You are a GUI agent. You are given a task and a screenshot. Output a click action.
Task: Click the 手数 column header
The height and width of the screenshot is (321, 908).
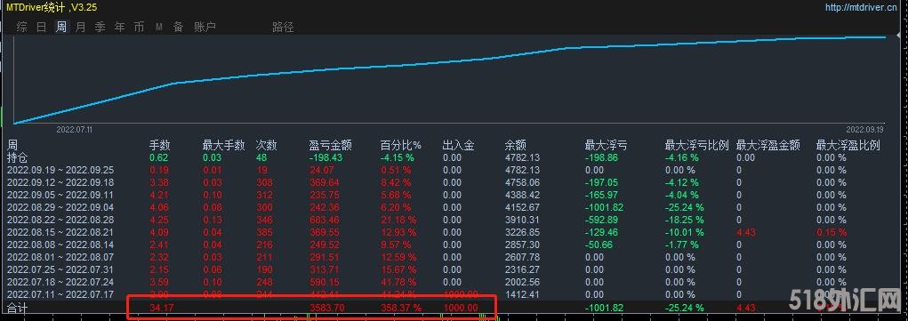pyautogui.click(x=160, y=146)
